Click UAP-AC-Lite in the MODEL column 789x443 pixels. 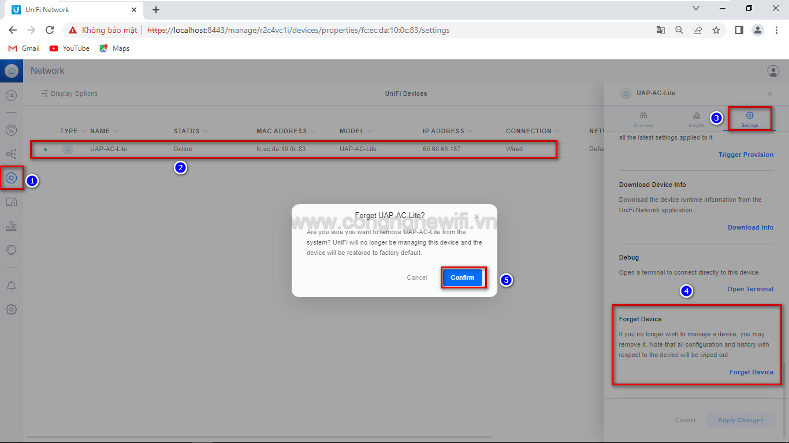pos(358,149)
